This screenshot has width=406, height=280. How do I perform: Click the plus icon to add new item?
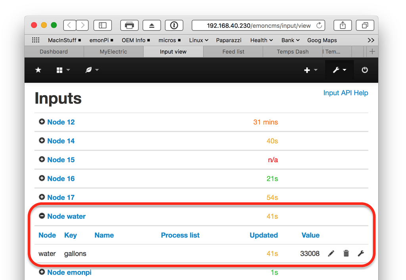point(307,70)
